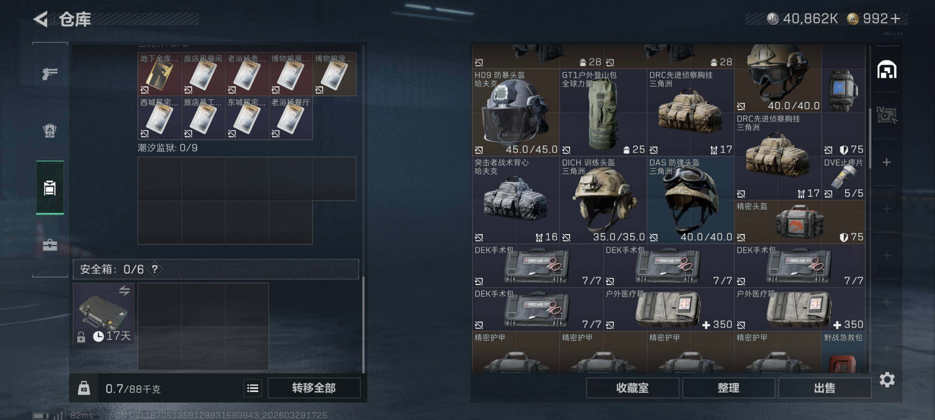The width and height of the screenshot is (935, 420).
Task: Select the H09 防暴头盔 helmet item
Action: coord(515,112)
